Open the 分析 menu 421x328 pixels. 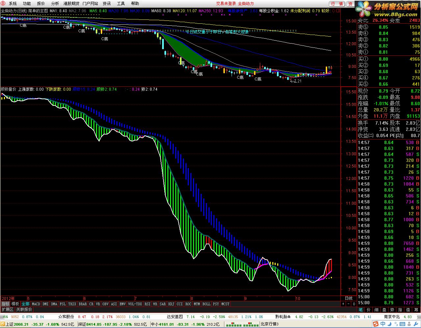coord(55,3)
